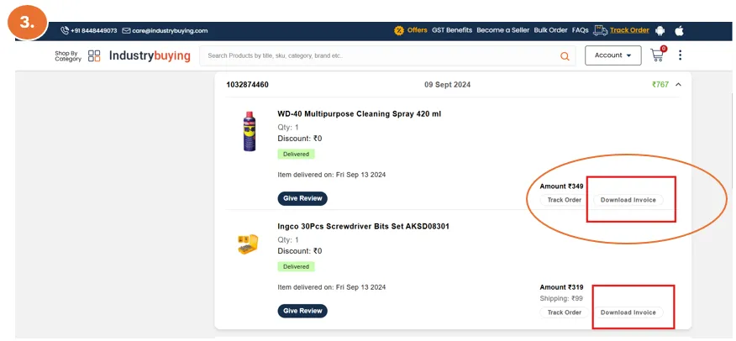Click the product search input field
Screen dimensions: 736x341
coord(378,56)
